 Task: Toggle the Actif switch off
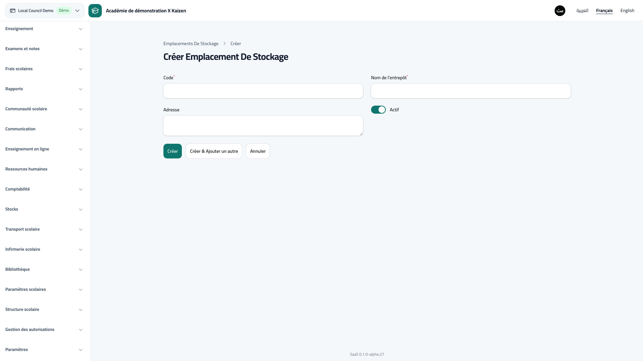(x=378, y=110)
